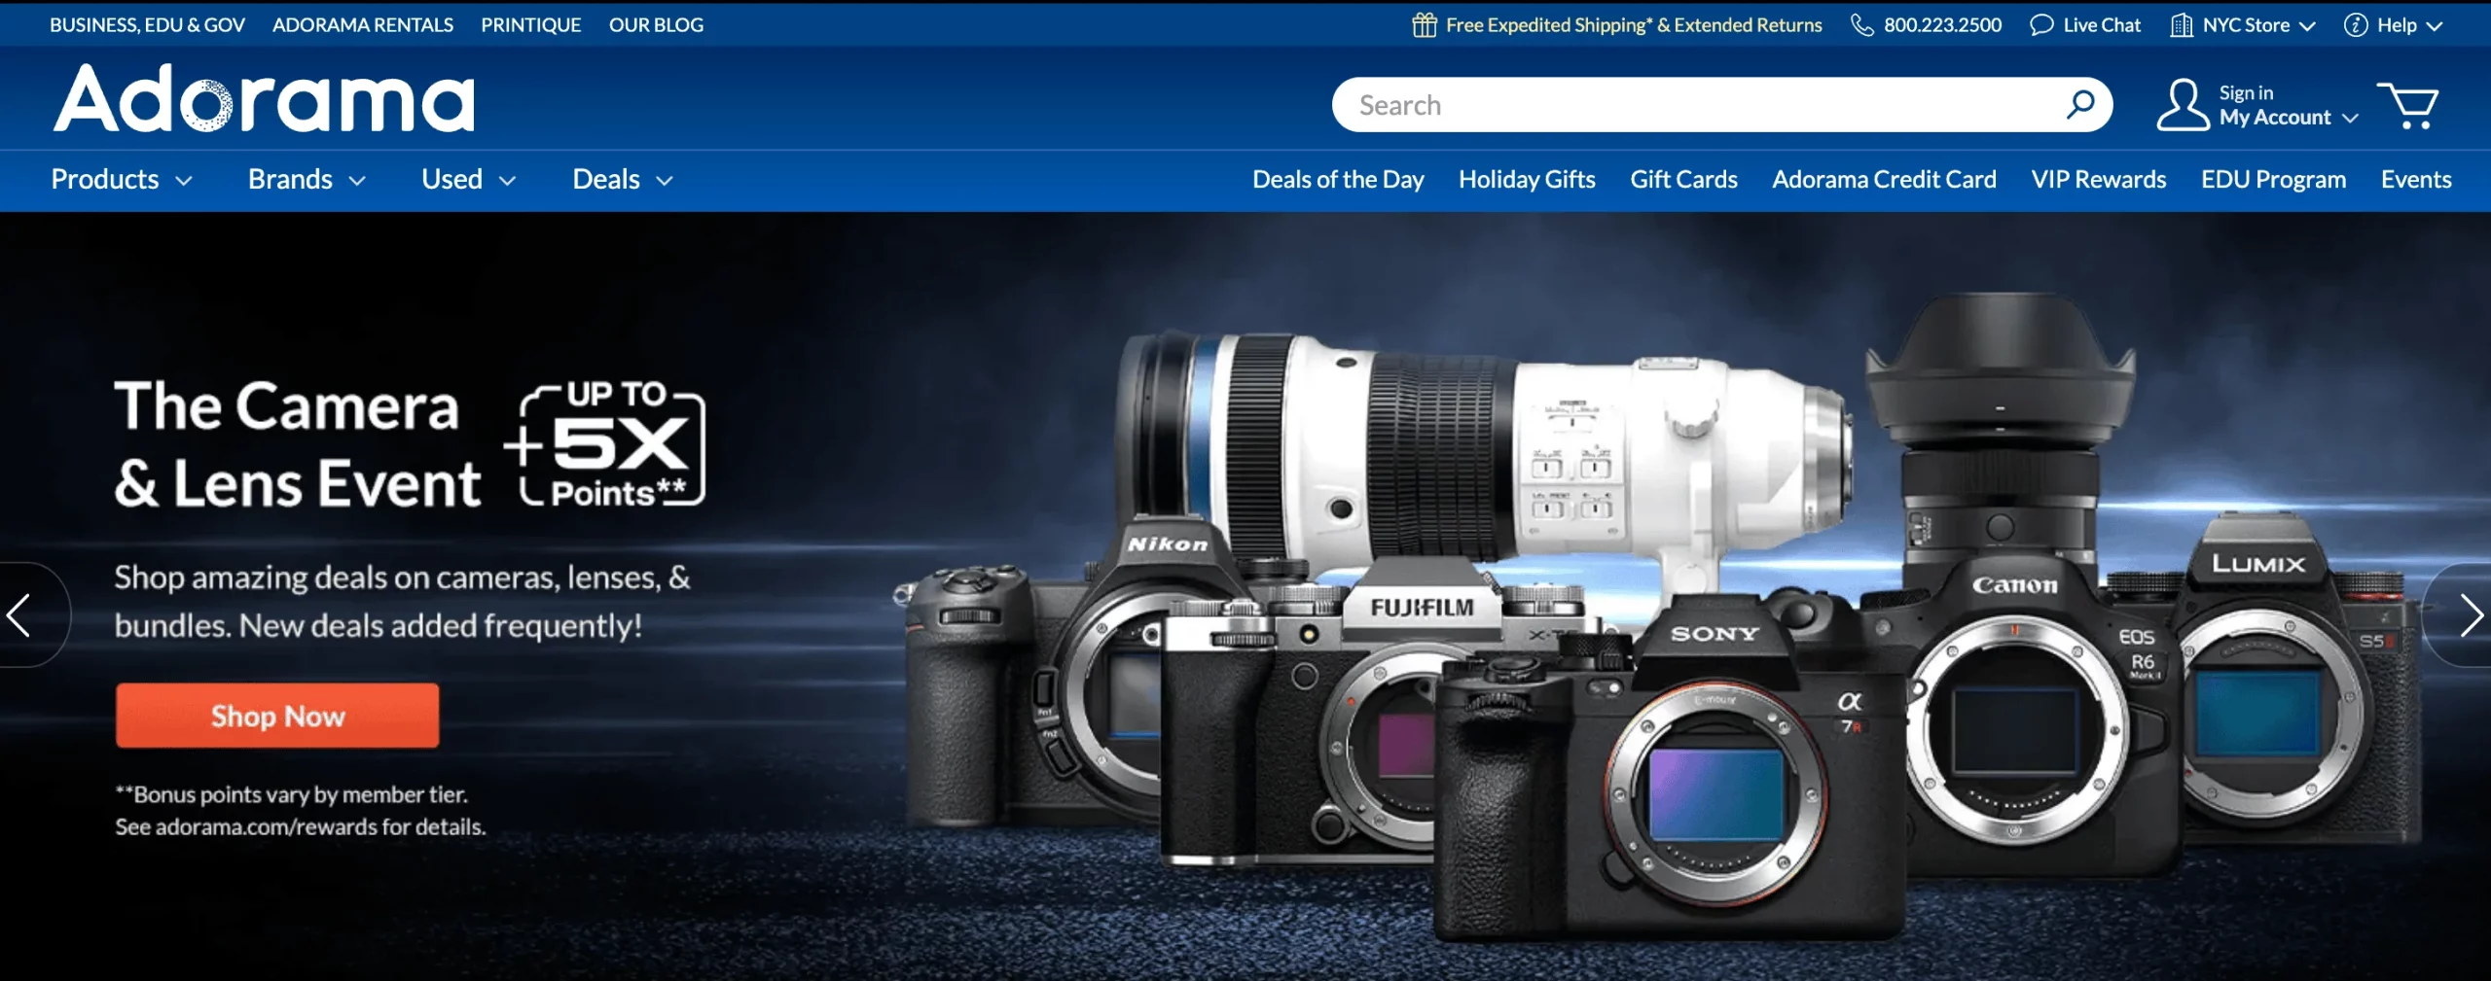Click the search magnifier icon
2491x981 pixels.
pos(2080,104)
